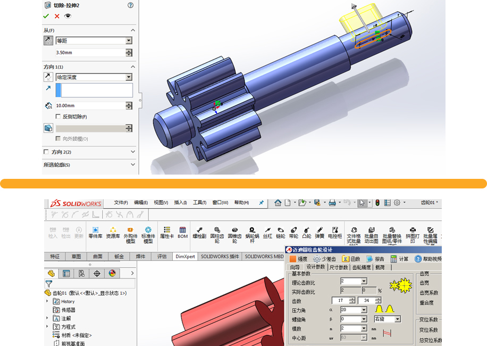The image size is (487, 346).
Task: Open the 模数 module dropdown
Action: pyautogui.click(x=364, y=328)
